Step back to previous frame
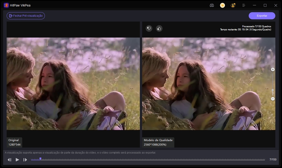The width and height of the screenshot is (282, 168). (x=9, y=160)
